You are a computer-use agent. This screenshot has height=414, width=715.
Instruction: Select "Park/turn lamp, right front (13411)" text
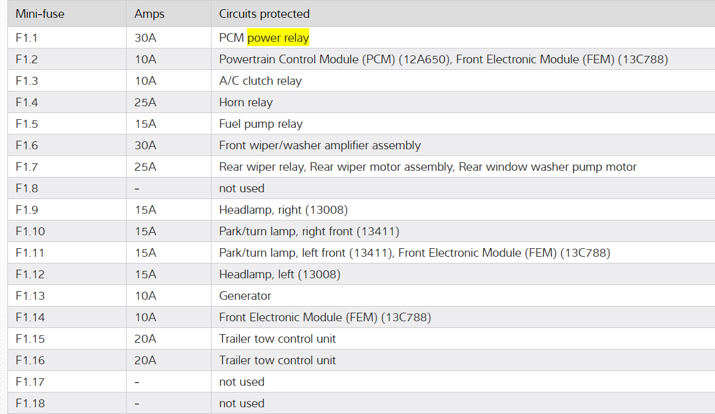tap(309, 232)
